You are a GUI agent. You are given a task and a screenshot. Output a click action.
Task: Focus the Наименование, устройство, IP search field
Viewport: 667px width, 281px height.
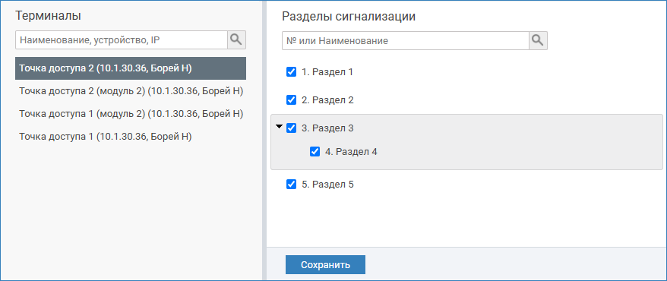click(x=122, y=40)
